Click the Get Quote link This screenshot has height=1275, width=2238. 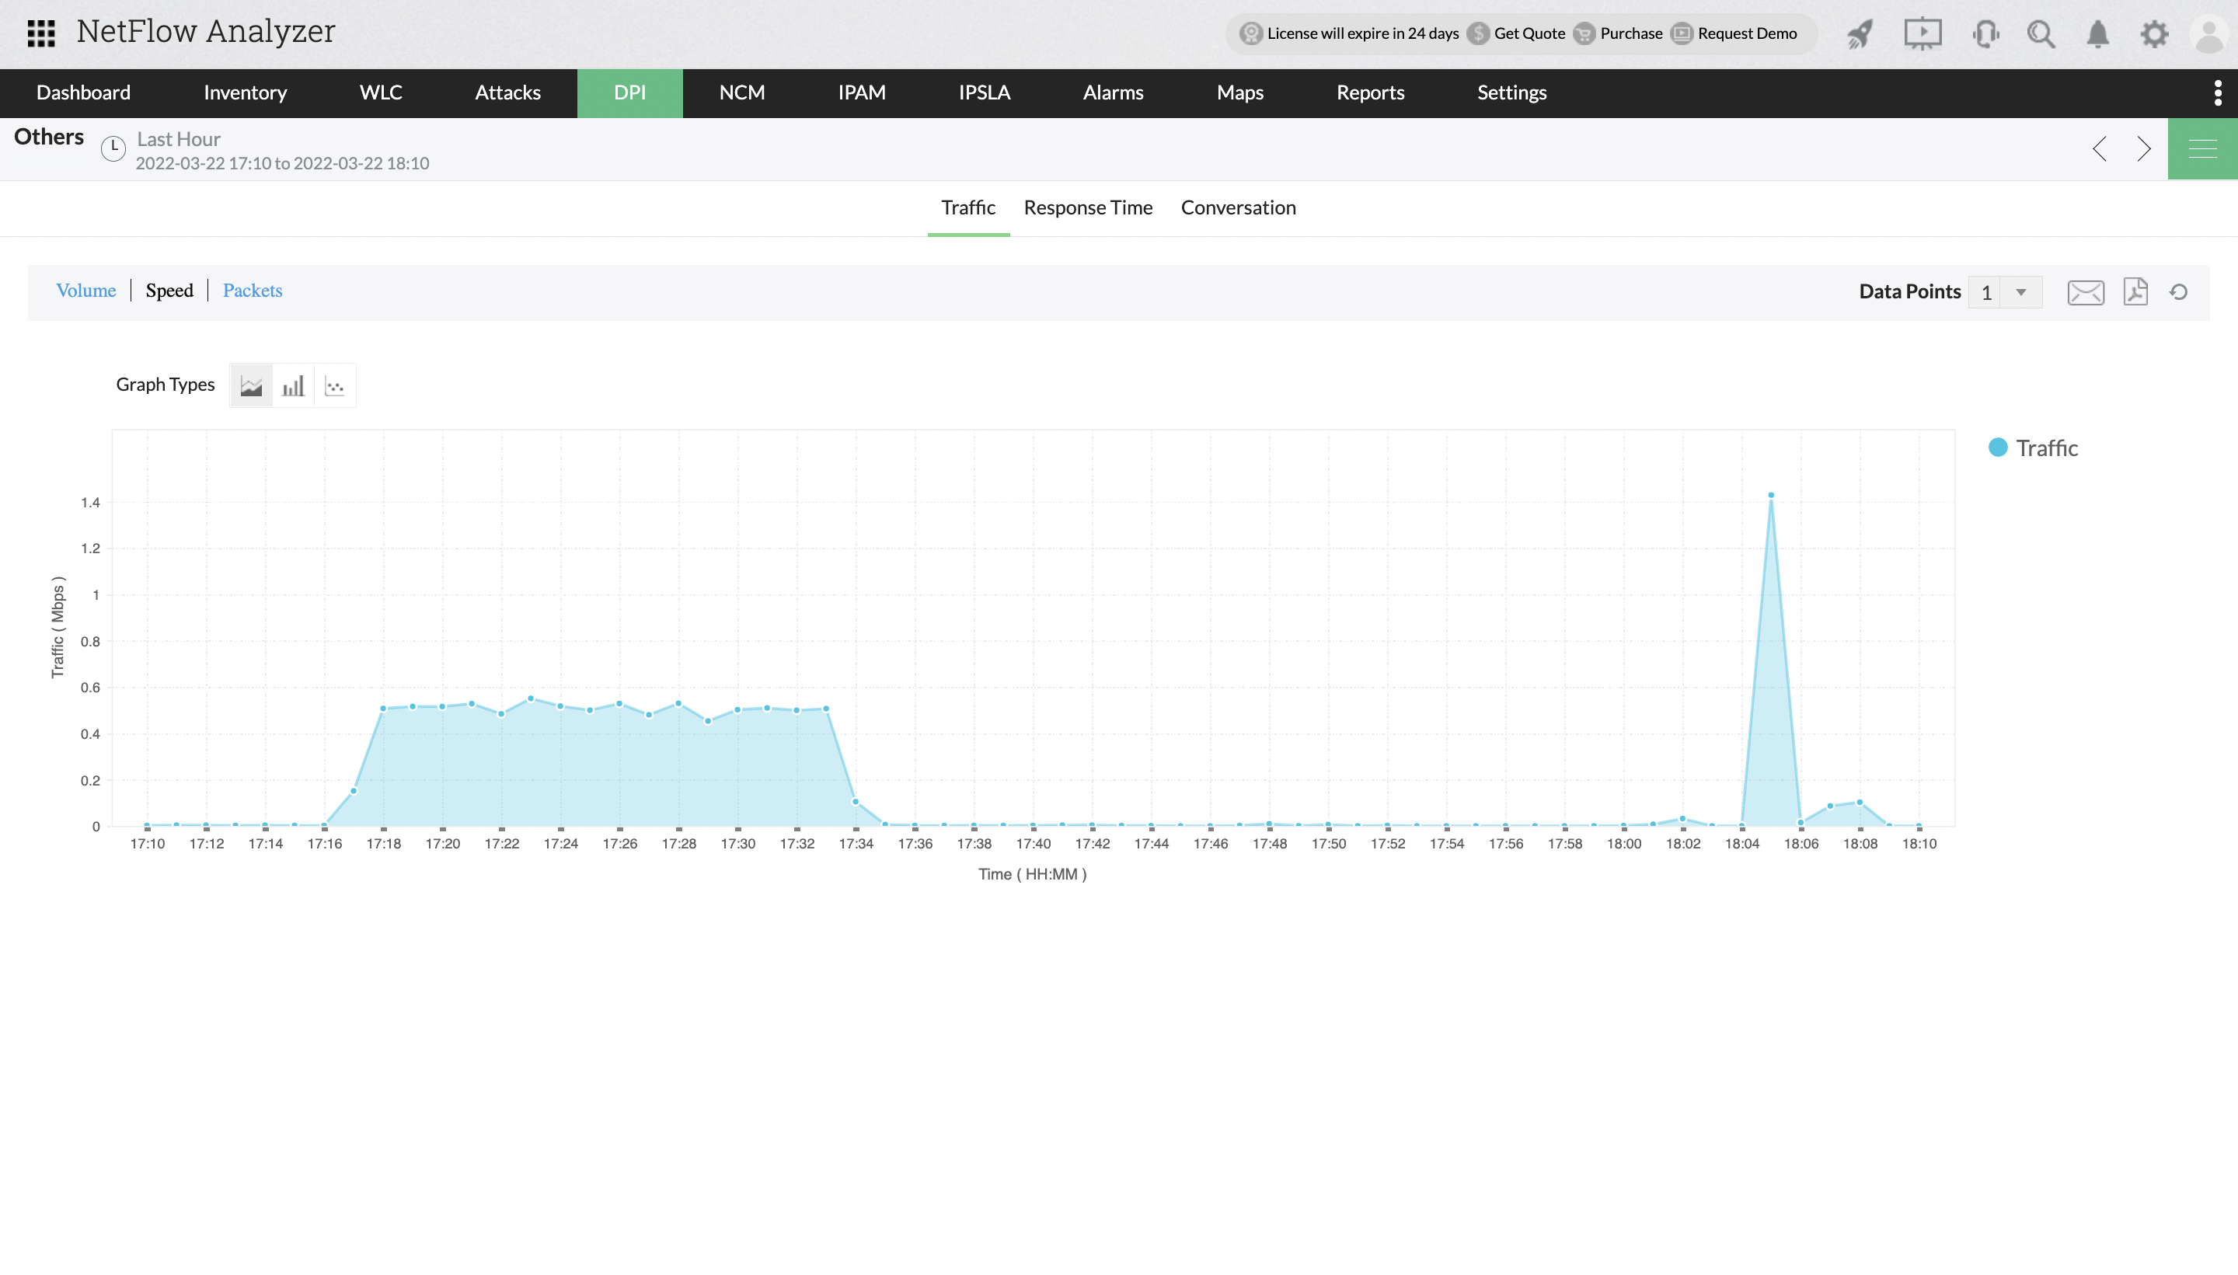coord(1529,33)
